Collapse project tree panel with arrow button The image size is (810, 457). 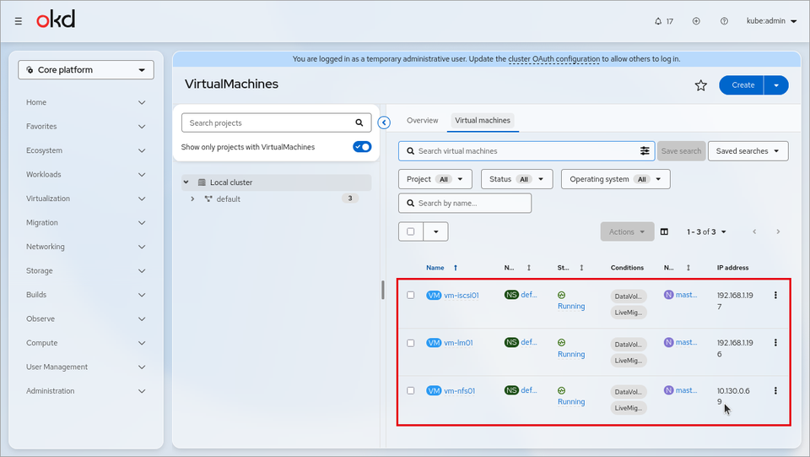[384, 122]
